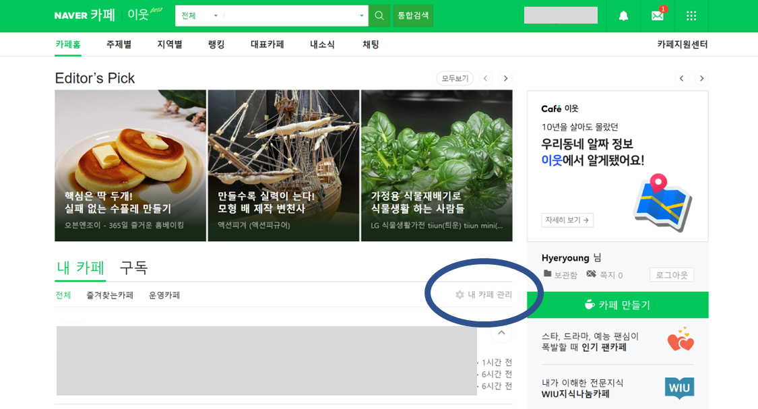Click 자세히 보기 in the 이웃 banner

567,220
